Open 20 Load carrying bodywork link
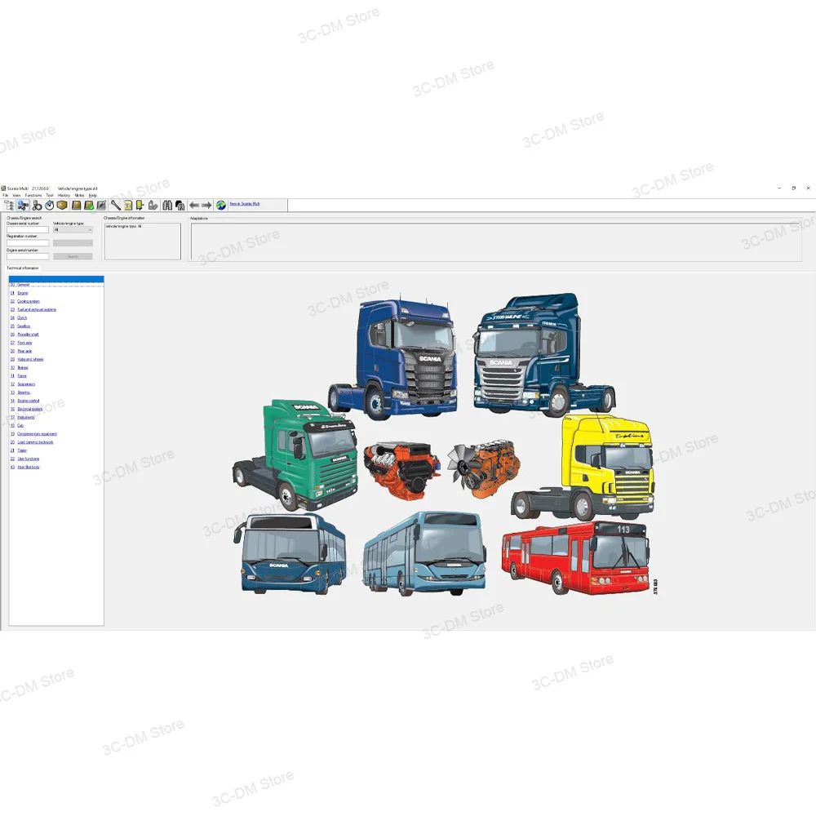This screenshot has height=816, width=816. pos(32,442)
